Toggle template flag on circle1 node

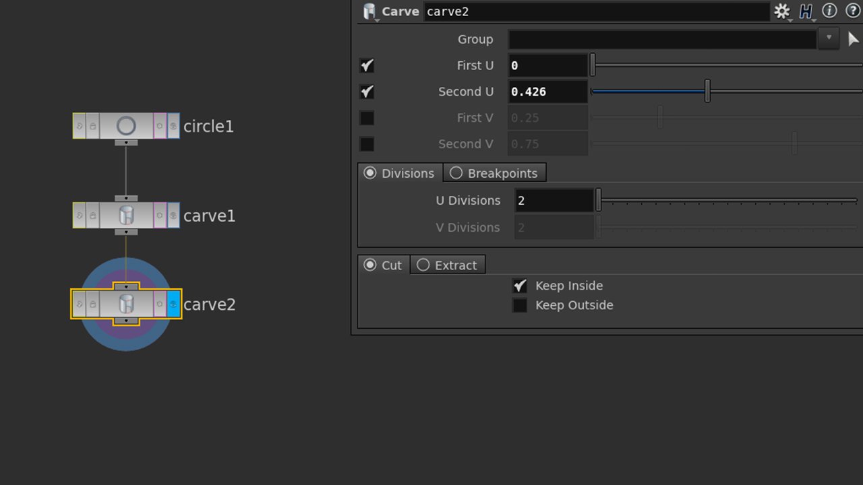click(160, 126)
